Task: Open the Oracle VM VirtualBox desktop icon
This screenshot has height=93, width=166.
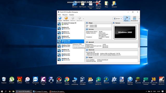Action: tap(83, 81)
